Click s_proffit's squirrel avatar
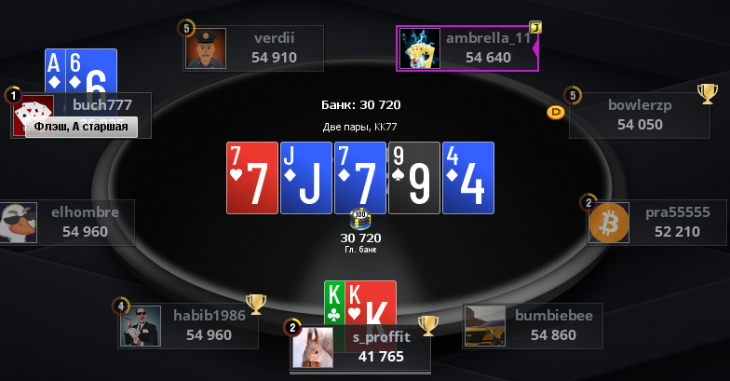730x381 pixels. (313, 347)
